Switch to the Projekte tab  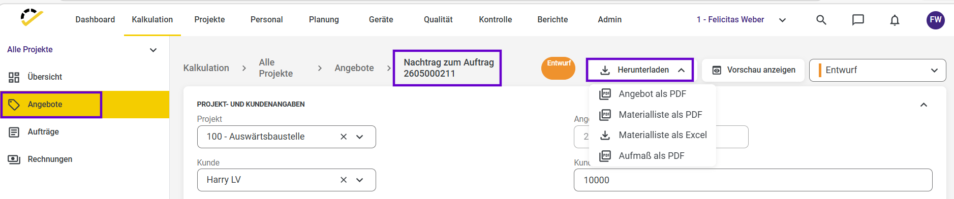coord(209,20)
